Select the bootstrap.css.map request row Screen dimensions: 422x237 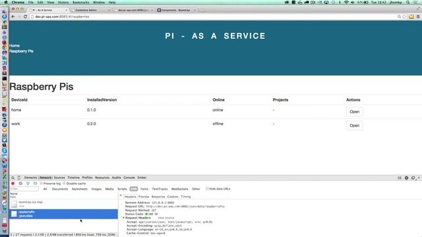click(x=64, y=204)
